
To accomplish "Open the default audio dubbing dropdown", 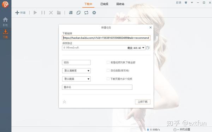I will 76,79.
